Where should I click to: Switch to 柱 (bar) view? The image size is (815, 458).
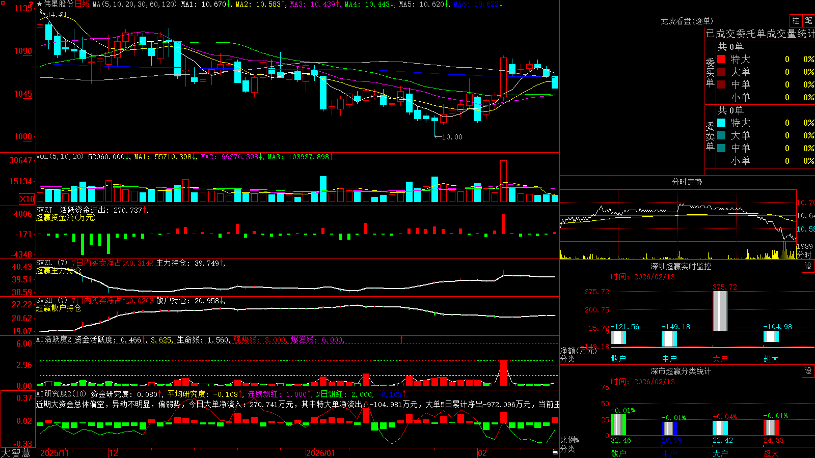pyautogui.click(x=796, y=20)
